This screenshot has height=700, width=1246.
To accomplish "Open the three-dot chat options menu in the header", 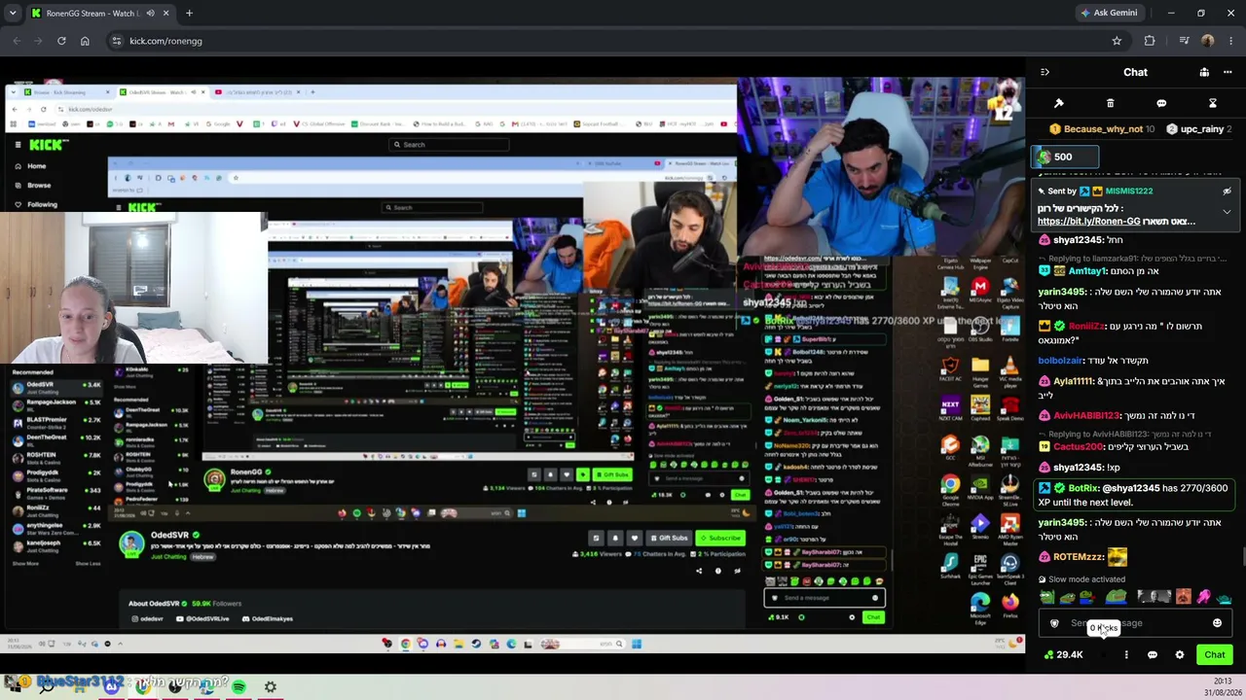I will [1228, 72].
